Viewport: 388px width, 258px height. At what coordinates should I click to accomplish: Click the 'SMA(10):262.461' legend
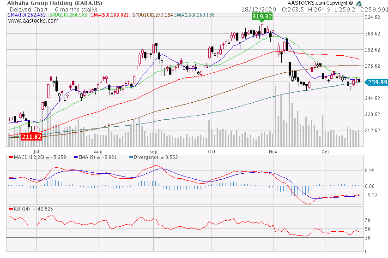pyautogui.click(x=26, y=15)
